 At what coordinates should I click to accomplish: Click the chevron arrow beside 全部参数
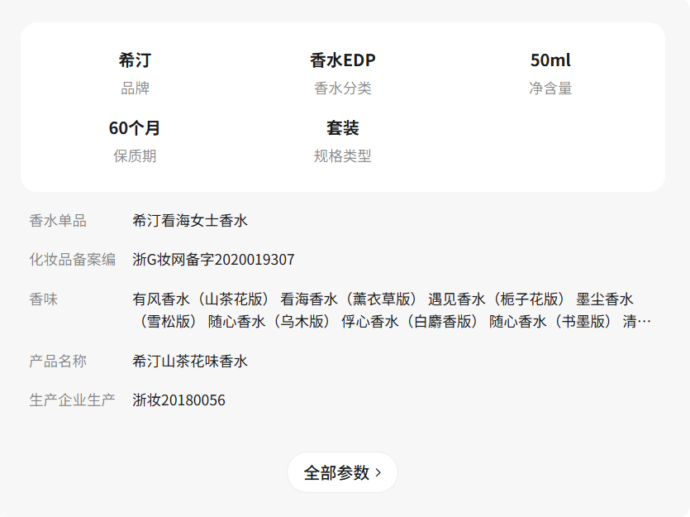click(x=378, y=473)
